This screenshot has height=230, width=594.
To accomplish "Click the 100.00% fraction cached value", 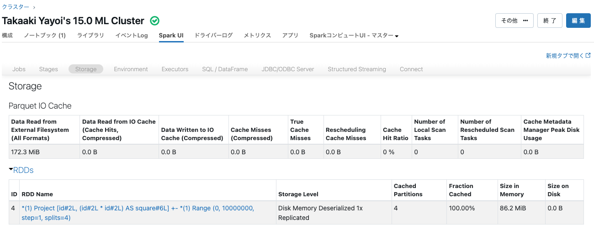I will pyautogui.click(x=462, y=208).
